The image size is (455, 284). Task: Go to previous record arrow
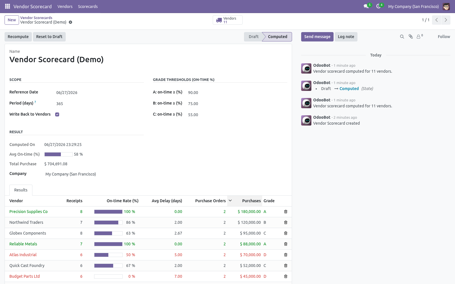(x=437, y=20)
